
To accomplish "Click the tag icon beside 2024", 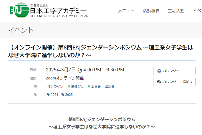I will click(48, 95).
